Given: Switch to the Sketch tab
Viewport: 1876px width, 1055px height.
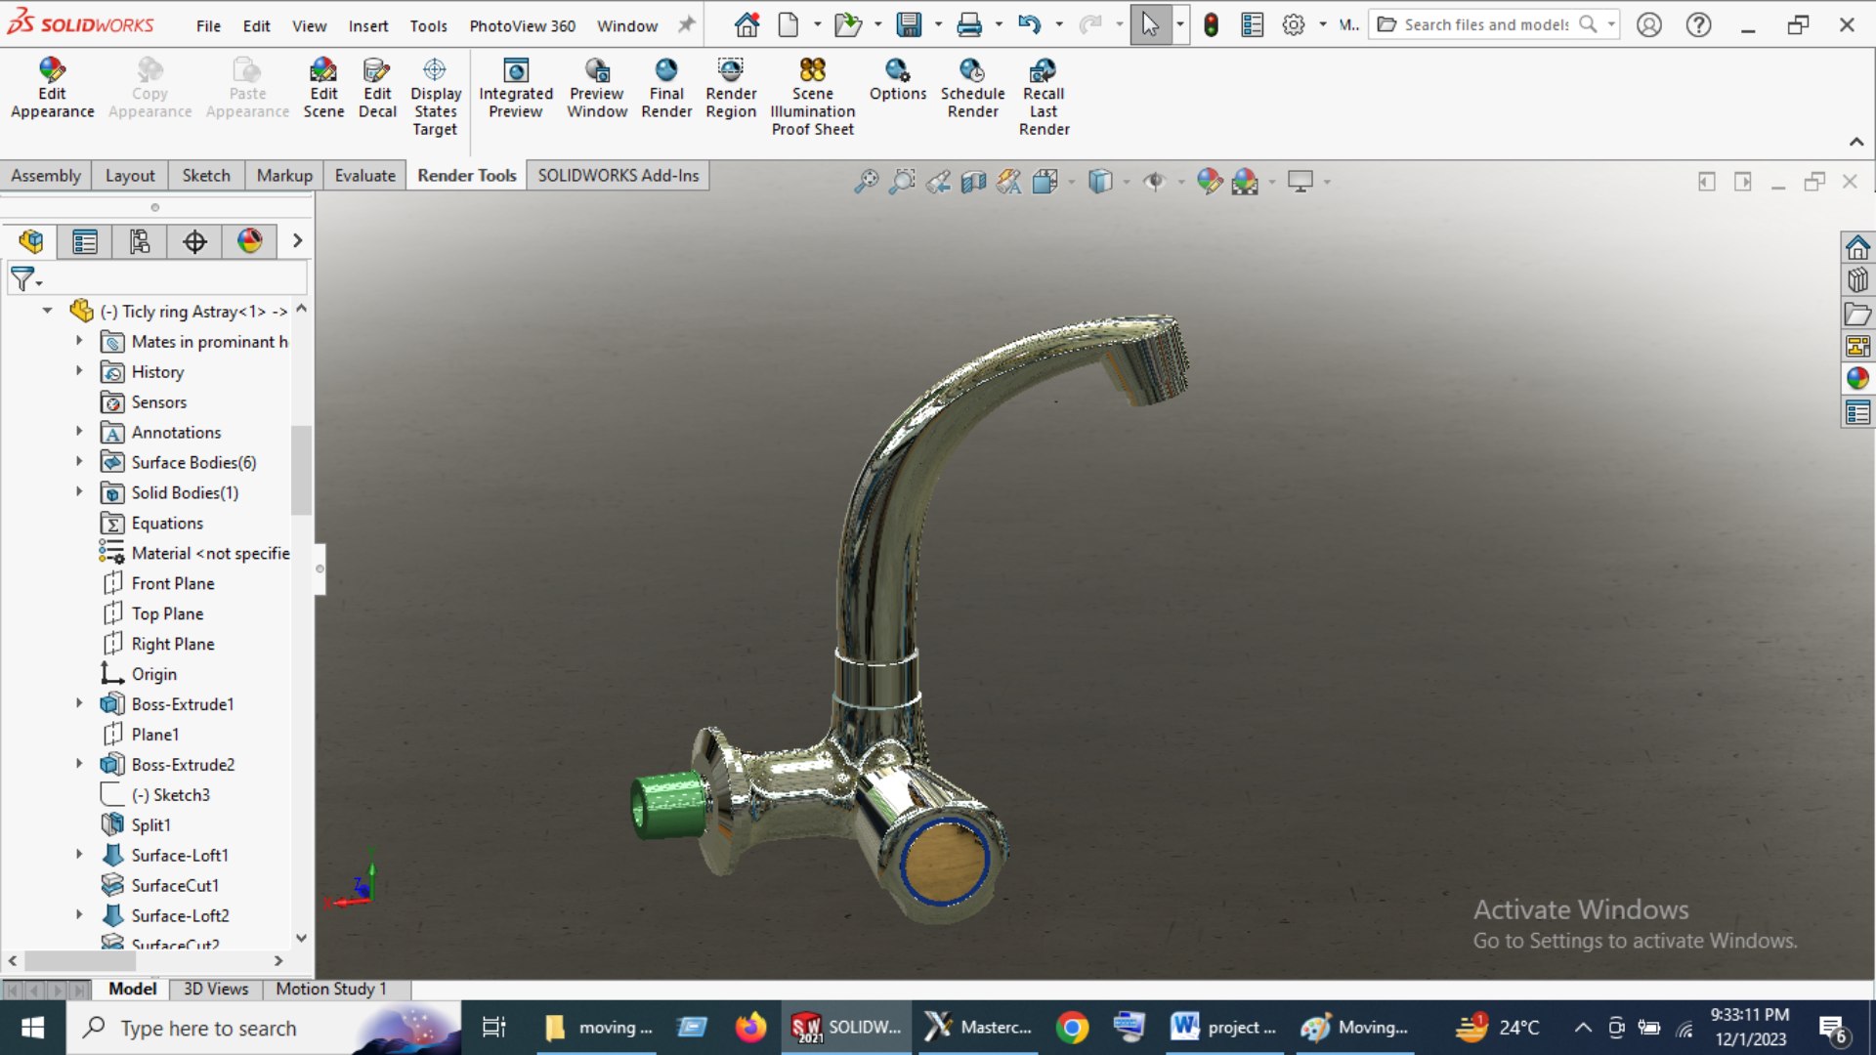Looking at the screenshot, I should coord(206,176).
